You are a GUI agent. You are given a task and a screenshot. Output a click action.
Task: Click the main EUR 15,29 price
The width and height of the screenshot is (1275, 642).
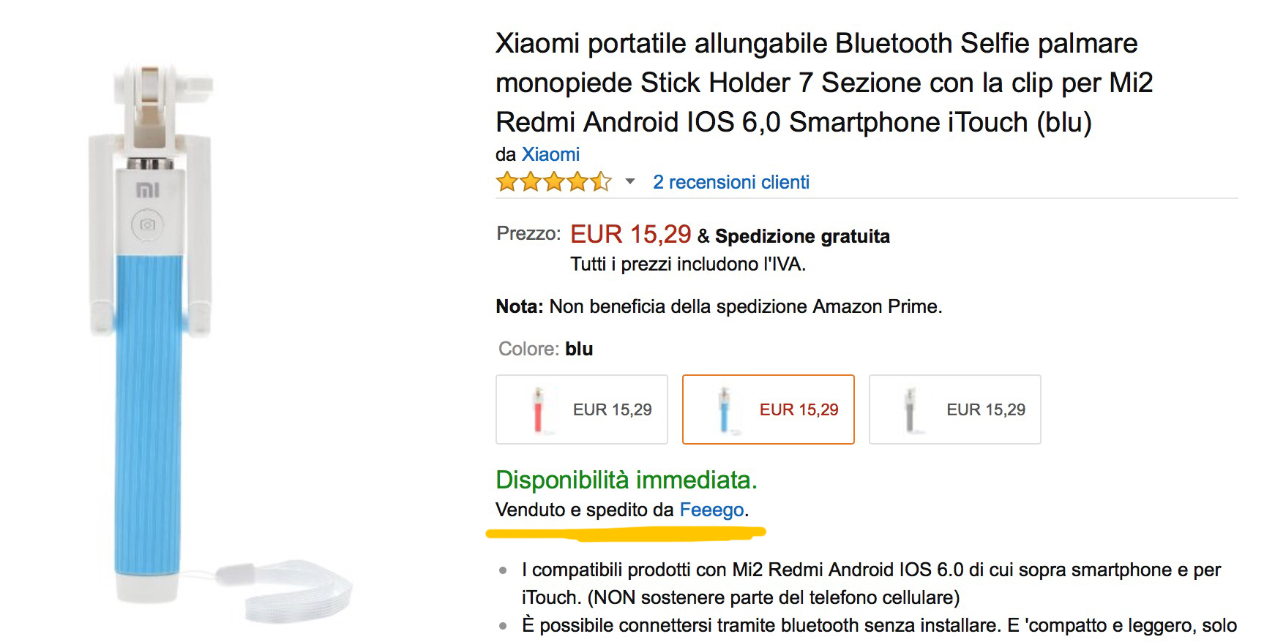[x=630, y=234]
